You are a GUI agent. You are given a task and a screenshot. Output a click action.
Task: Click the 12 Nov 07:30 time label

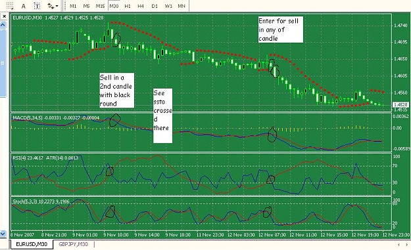click(x=272, y=234)
